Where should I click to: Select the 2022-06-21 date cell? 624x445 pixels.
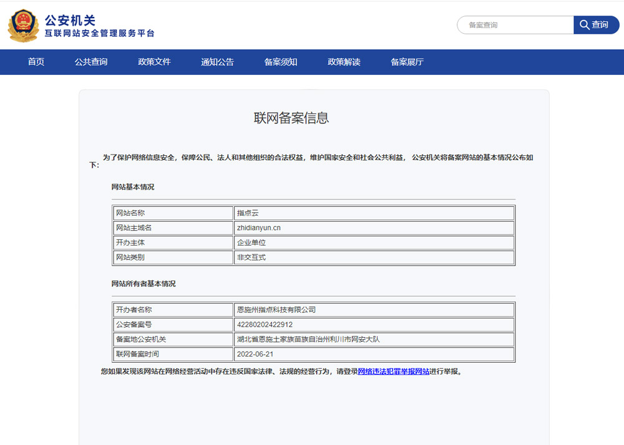click(374, 354)
